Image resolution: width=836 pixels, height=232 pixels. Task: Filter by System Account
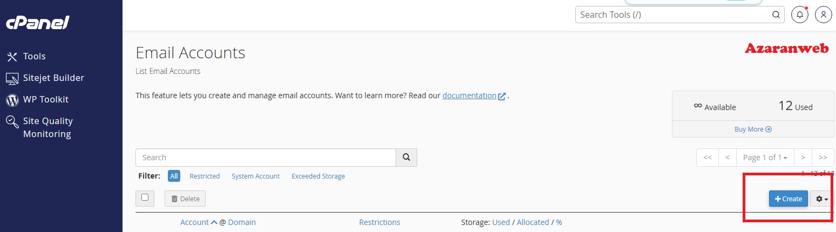click(256, 176)
